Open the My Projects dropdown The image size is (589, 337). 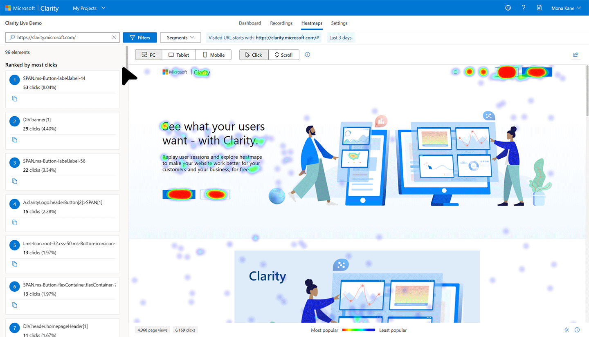(89, 8)
